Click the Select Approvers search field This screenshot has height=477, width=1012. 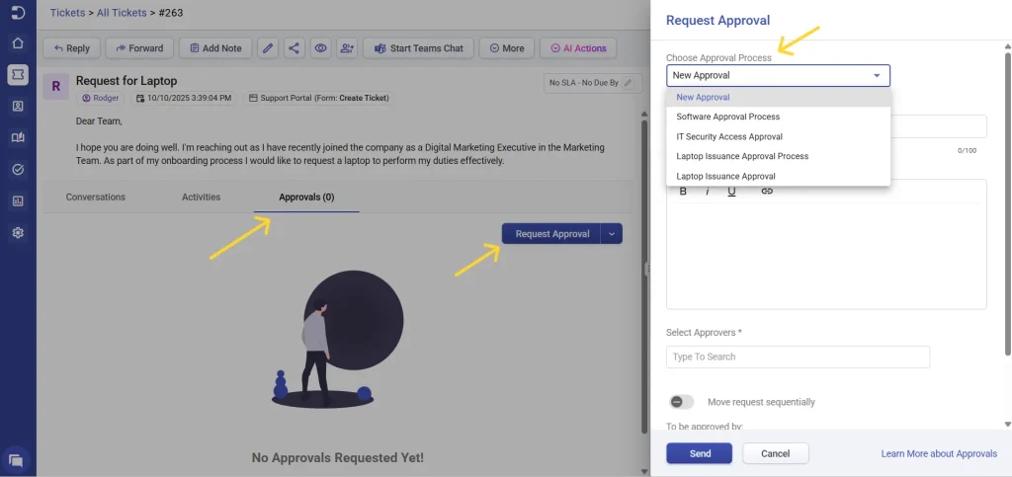pyautogui.click(x=798, y=357)
